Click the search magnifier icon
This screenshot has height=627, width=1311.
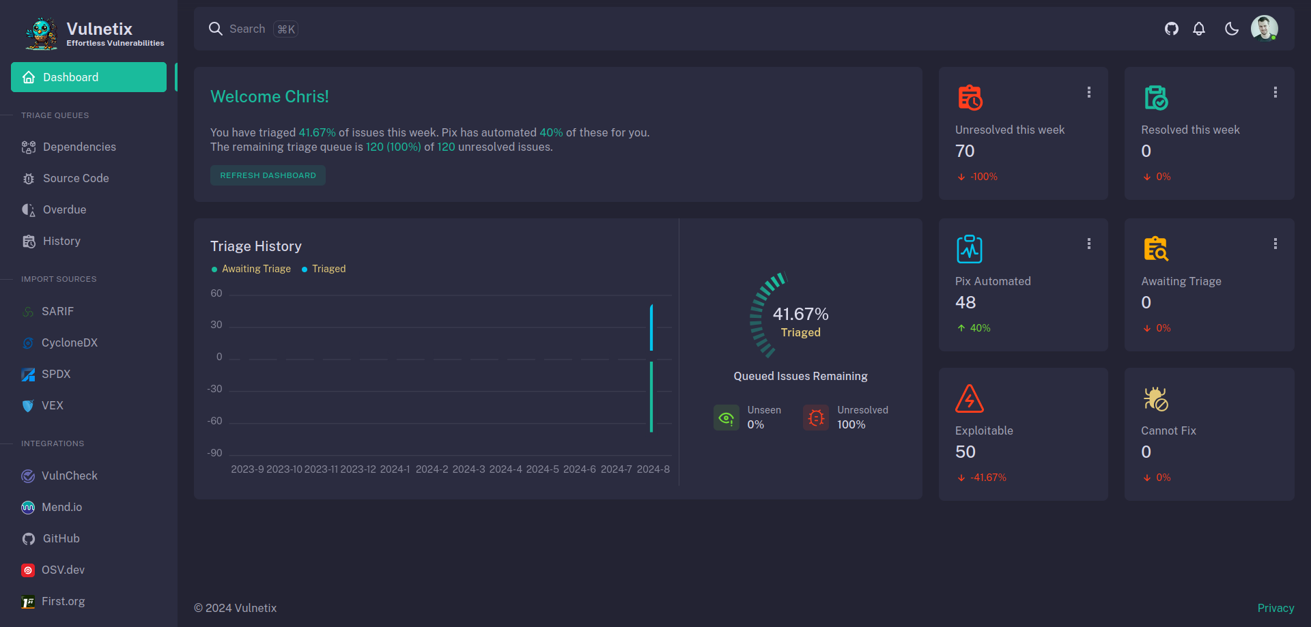tap(216, 29)
